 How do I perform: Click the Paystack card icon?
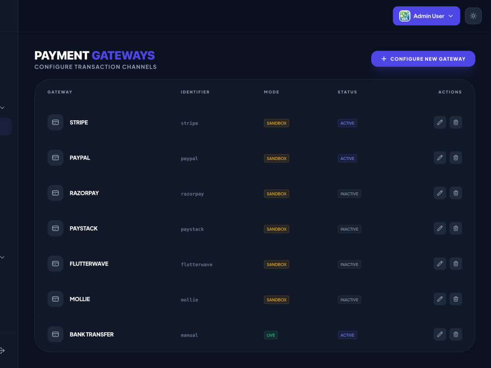pos(55,229)
